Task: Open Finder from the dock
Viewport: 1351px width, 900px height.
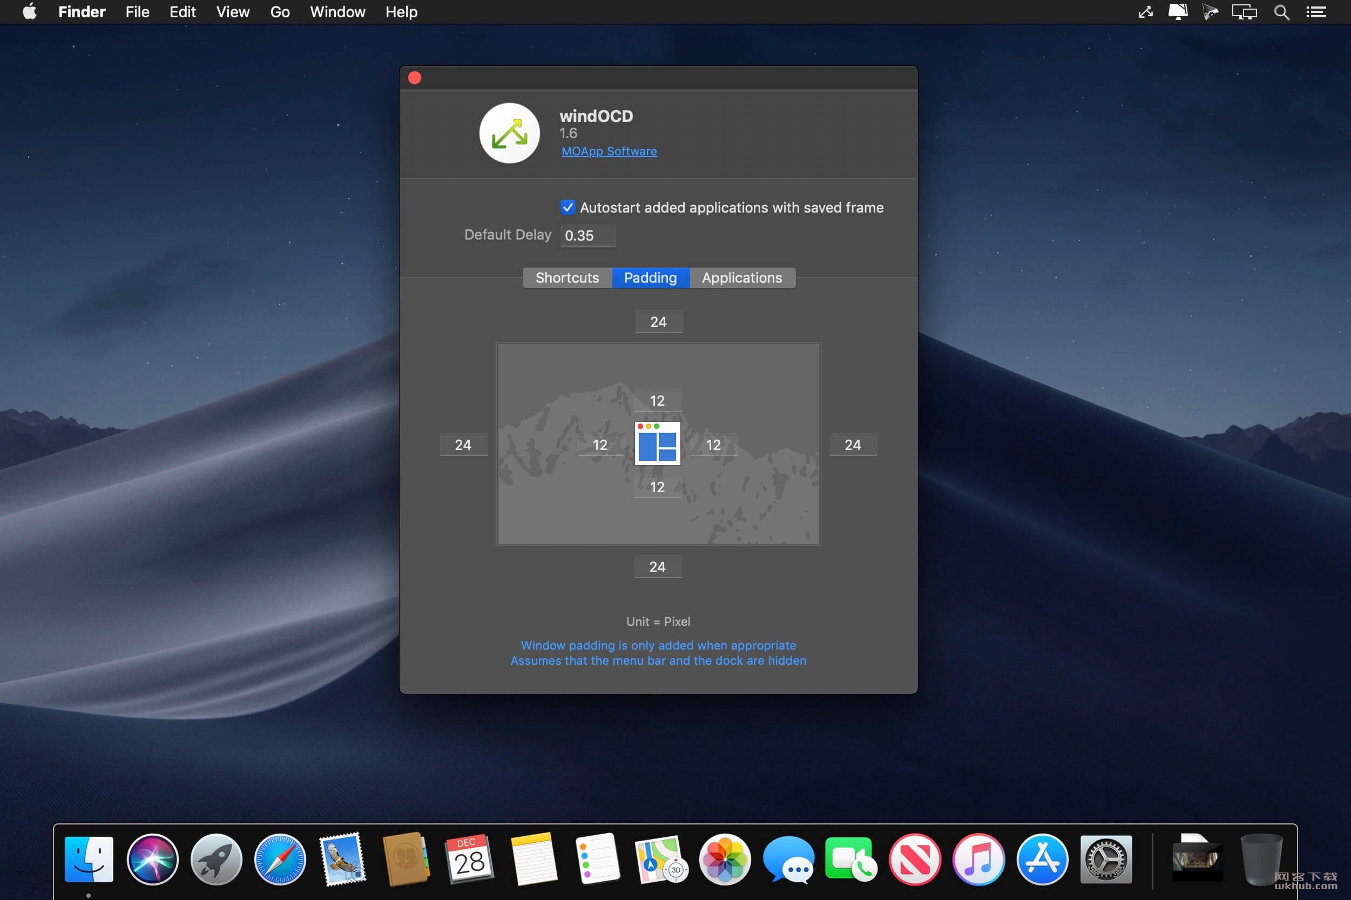Action: click(x=89, y=859)
